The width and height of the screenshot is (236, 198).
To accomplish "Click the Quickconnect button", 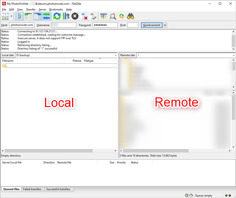I will tap(152, 25).
